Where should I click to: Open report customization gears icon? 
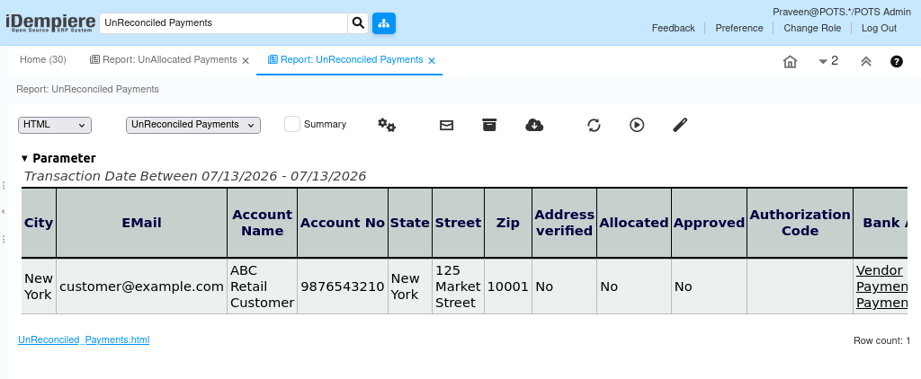tap(387, 125)
